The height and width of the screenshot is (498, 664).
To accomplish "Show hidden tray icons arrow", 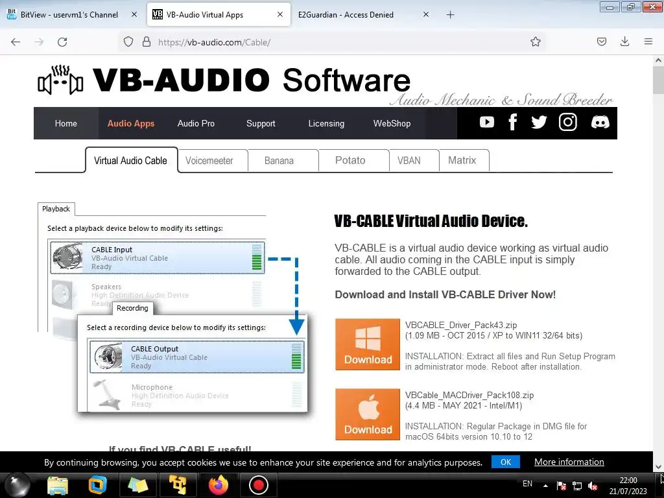I will [545, 486].
